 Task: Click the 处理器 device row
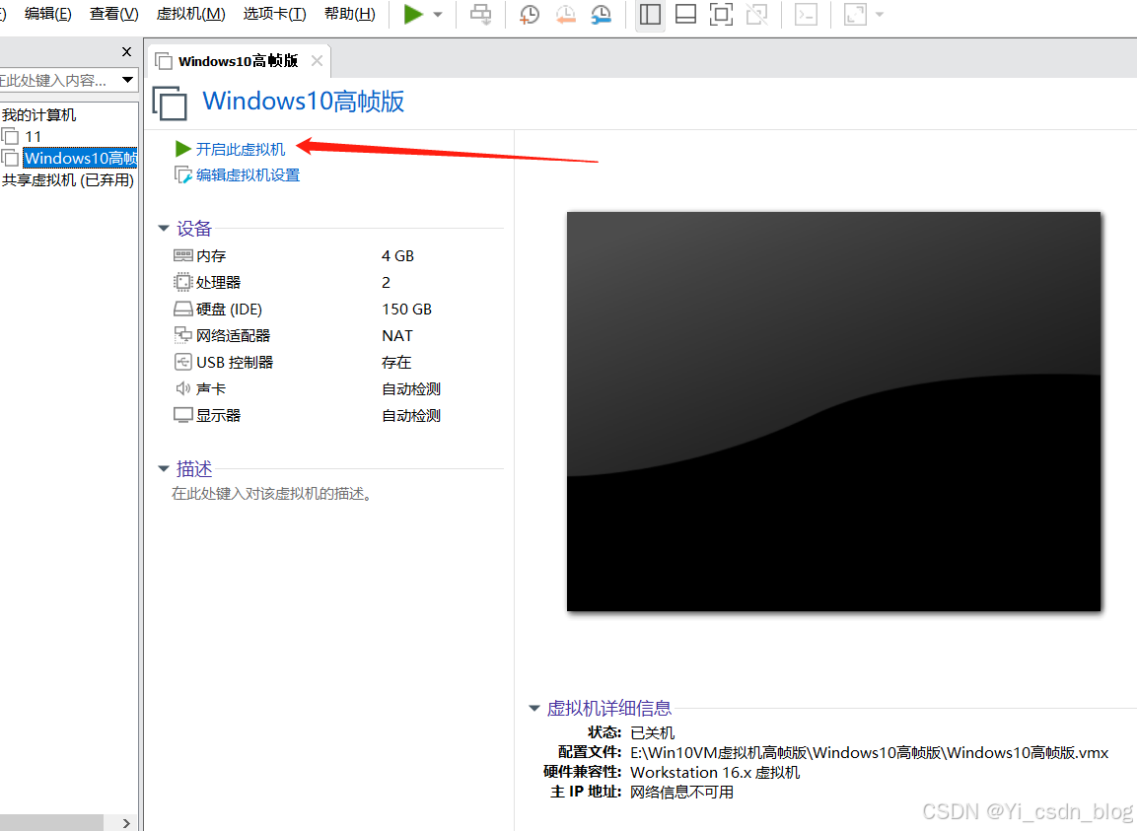point(338,282)
